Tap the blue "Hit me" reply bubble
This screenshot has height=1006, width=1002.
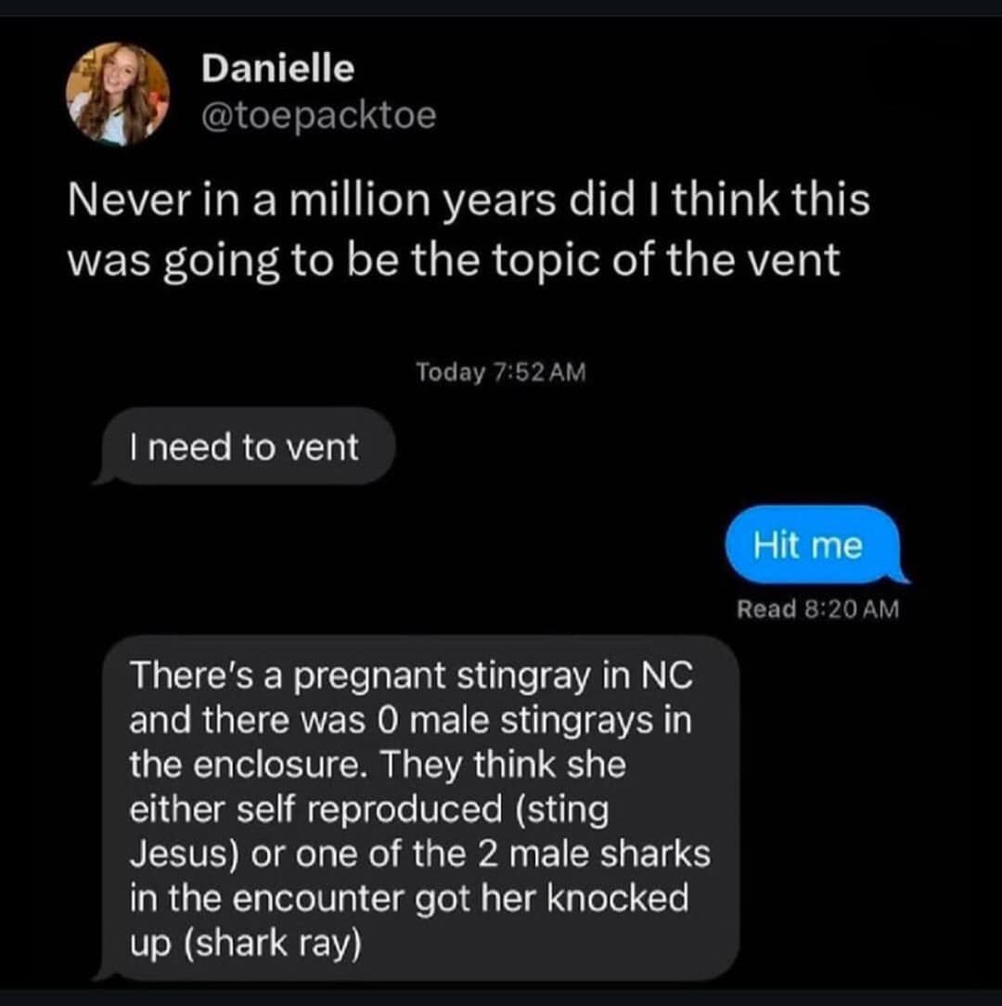808,545
